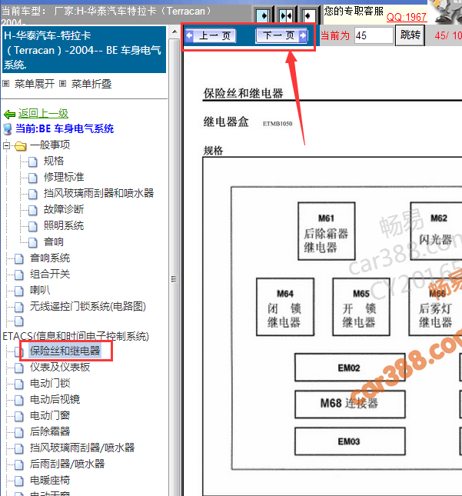
Task: Click the page icon beside 电暖座椅
Action: pyautogui.click(x=19, y=481)
